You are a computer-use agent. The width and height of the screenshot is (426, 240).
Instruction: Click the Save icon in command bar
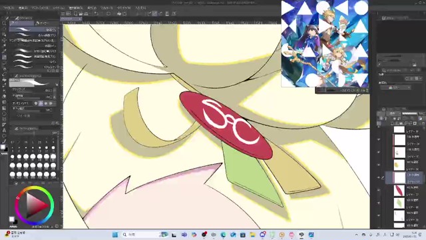[x=86, y=13]
